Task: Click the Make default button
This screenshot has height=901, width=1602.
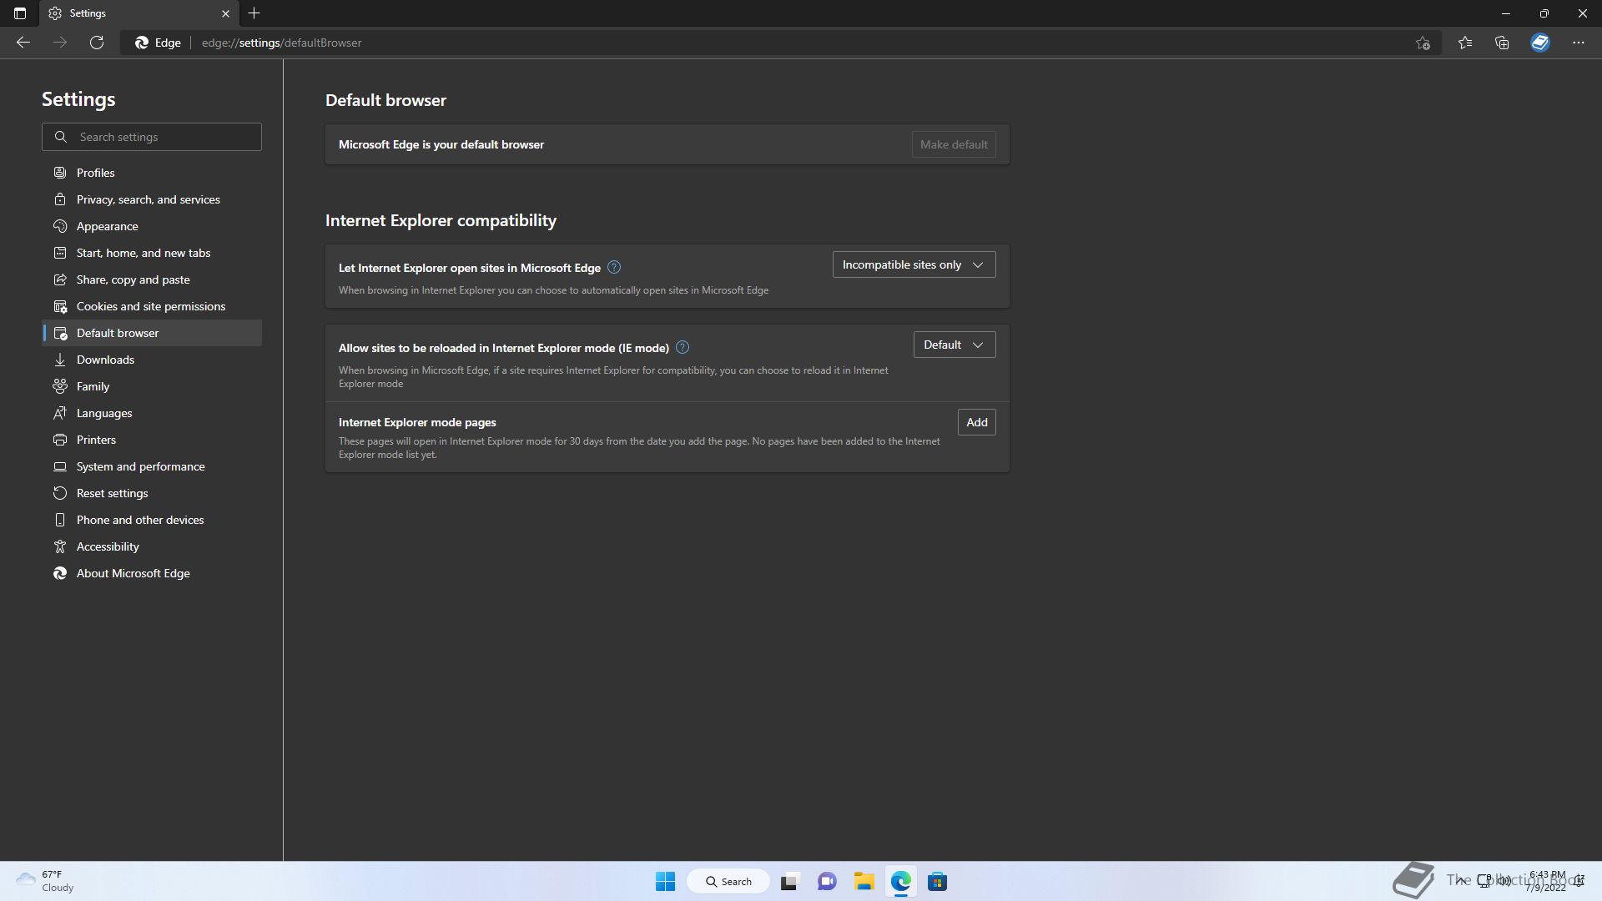Action: 954,144
